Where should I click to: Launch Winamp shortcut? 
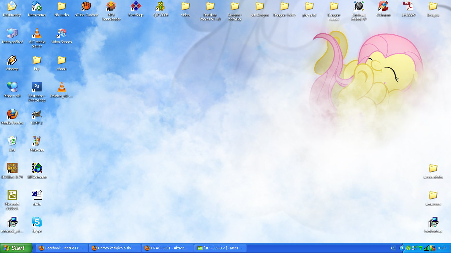point(12,63)
